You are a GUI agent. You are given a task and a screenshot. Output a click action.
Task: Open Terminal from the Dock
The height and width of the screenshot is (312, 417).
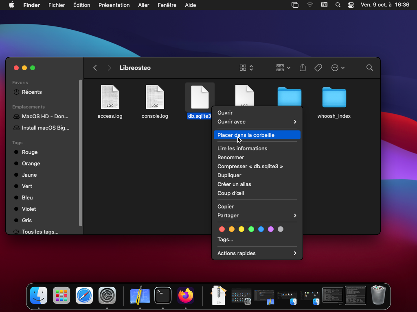[163, 295]
